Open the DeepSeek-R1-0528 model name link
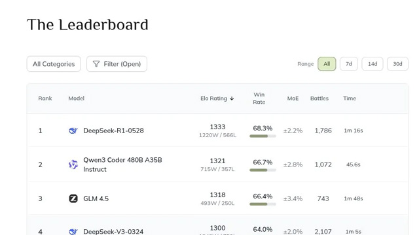 coord(113,131)
